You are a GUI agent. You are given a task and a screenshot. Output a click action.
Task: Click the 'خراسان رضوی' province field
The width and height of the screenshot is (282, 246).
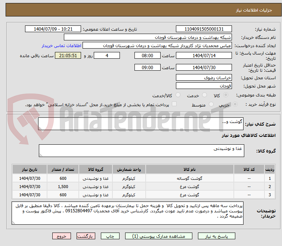[204, 77]
